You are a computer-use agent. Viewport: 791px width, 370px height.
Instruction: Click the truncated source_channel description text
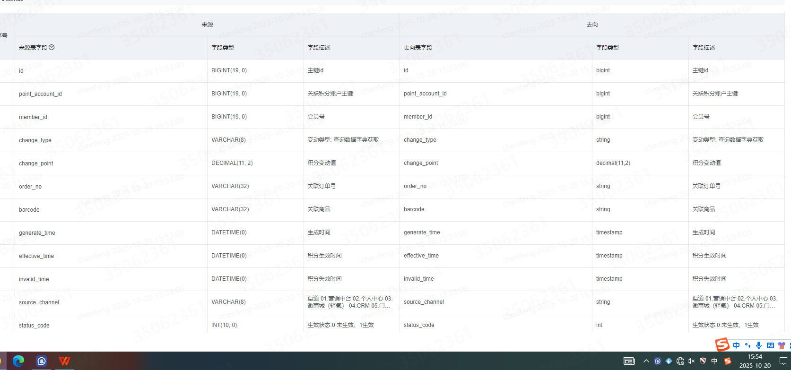pos(349,302)
